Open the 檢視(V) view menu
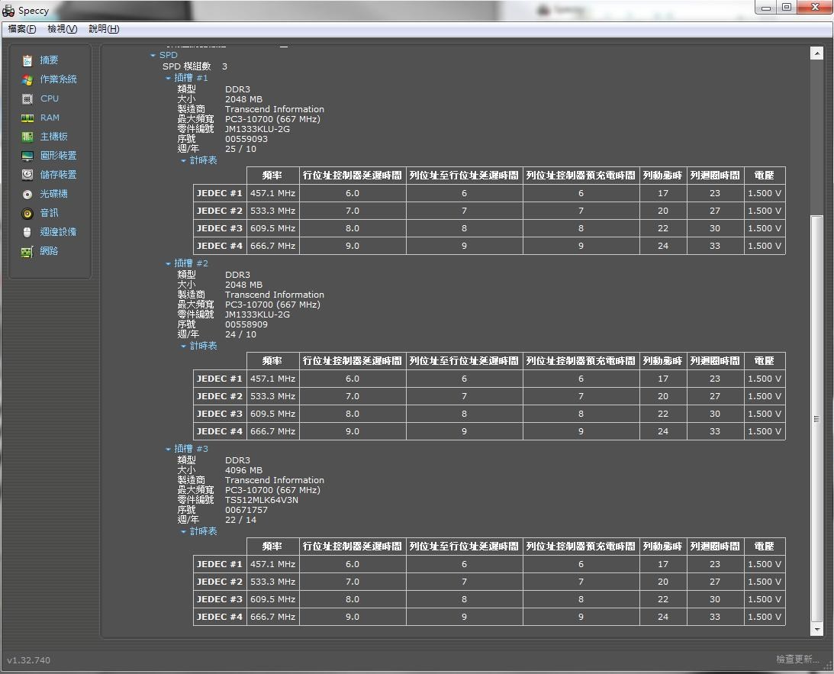Screen dimensions: 834x674 pos(63,29)
